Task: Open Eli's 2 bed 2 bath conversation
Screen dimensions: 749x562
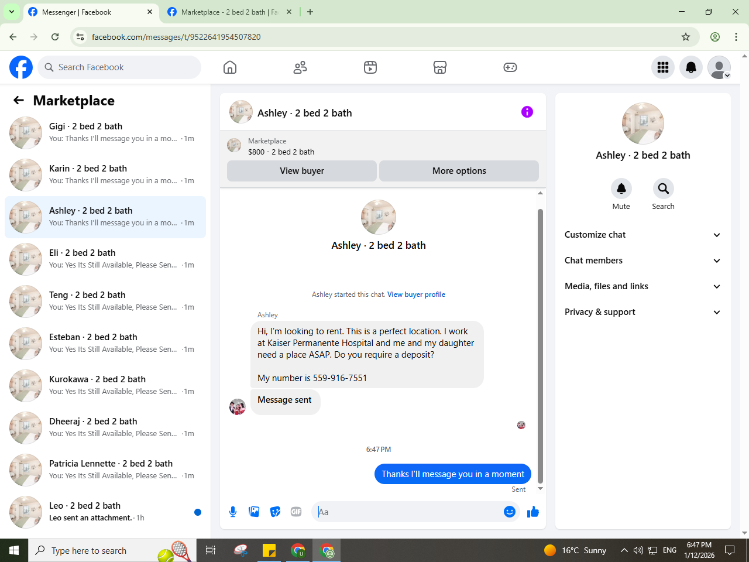Action: coord(105,259)
